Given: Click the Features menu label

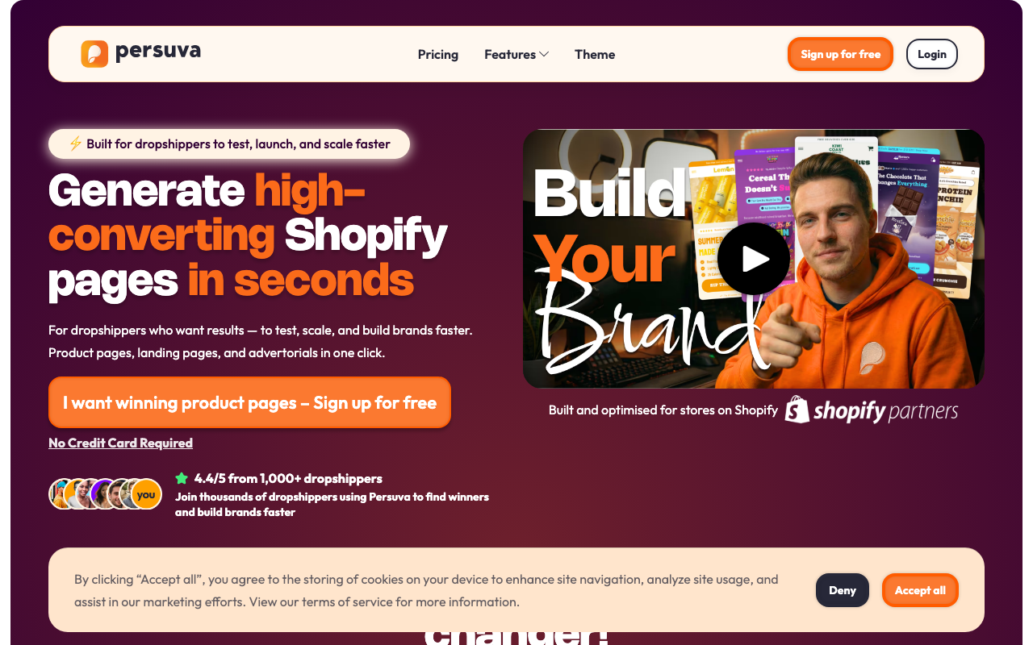Looking at the screenshot, I should pos(510,54).
